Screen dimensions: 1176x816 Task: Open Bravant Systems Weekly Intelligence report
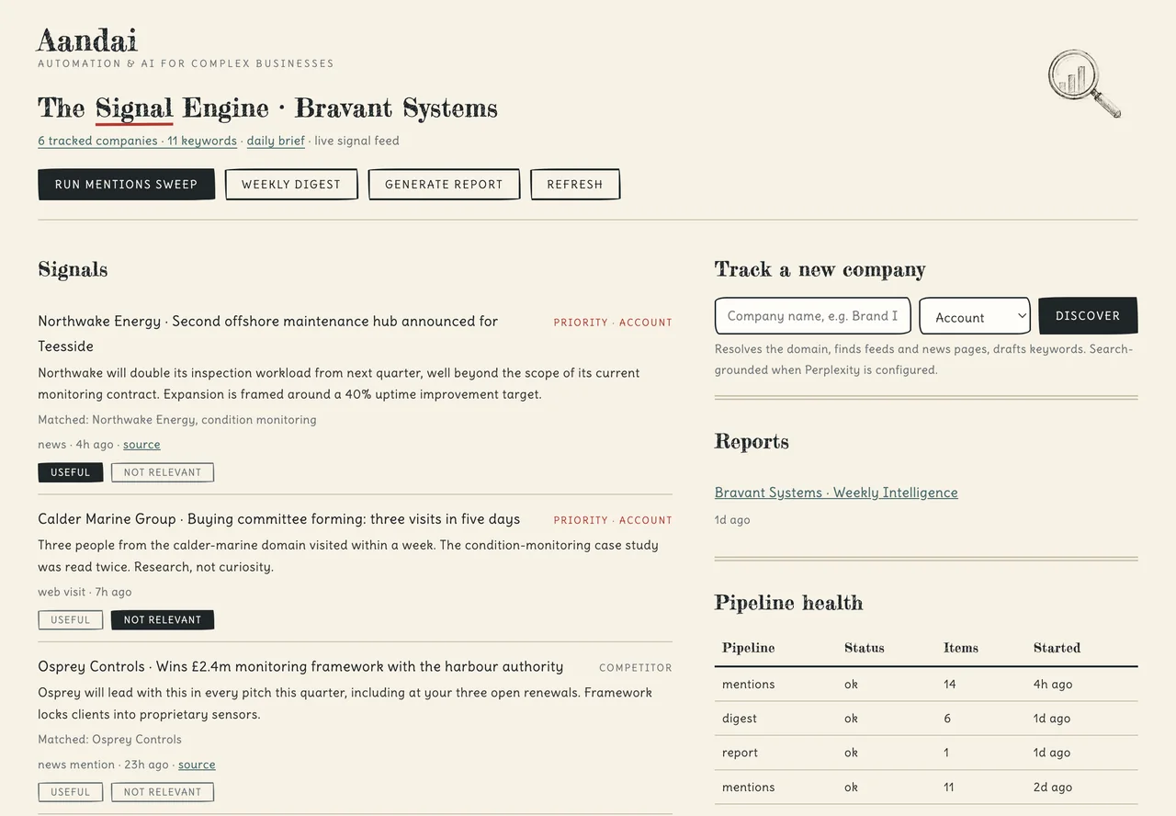pos(836,493)
